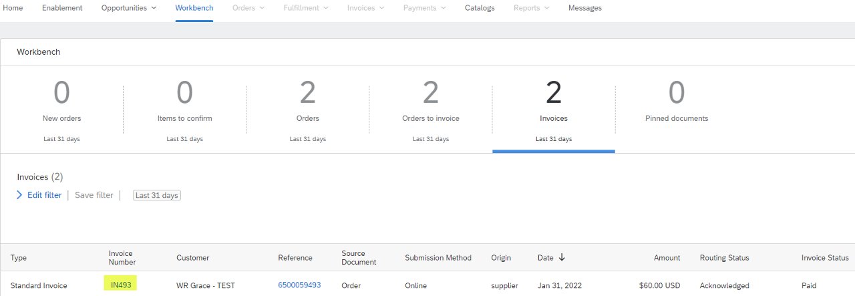
Task: Click the Amount column header
Action: [x=667, y=258]
